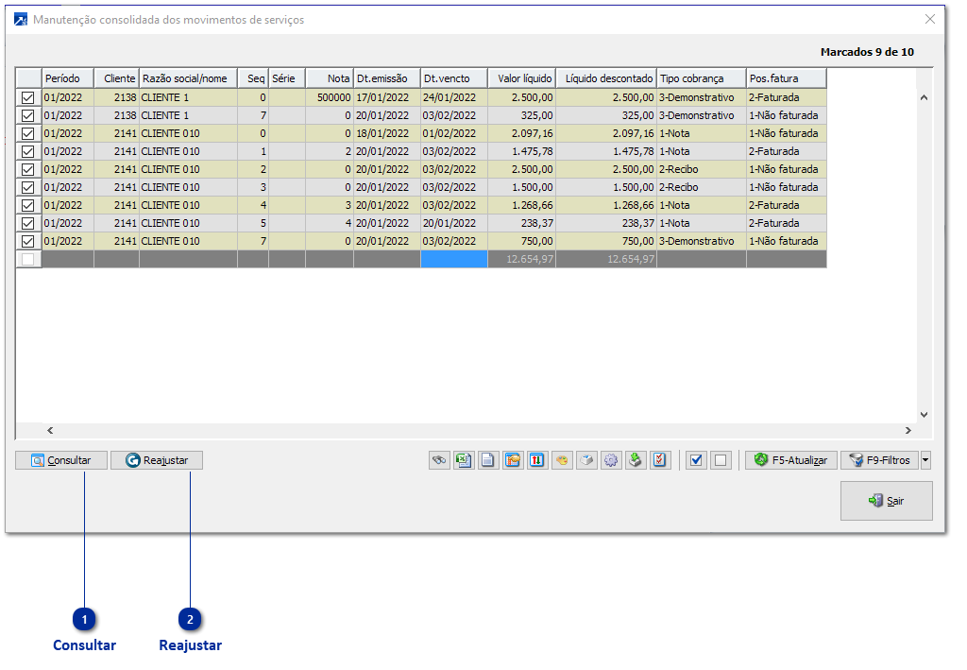Screen dimensions: 967x670
Task: Sort by the Período column header
Action: coord(68,78)
